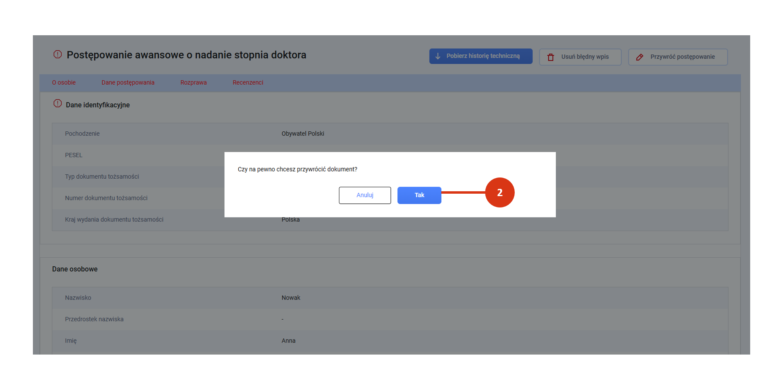Click the warning icon beside Dane identyfikacyjne
The width and height of the screenshot is (779, 389).
tap(58, 104)
